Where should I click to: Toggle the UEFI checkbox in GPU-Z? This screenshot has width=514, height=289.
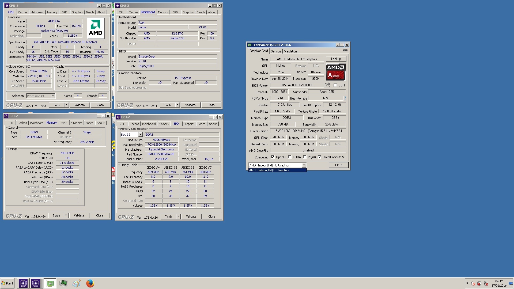pyautogui.click(x=335, y=85)
